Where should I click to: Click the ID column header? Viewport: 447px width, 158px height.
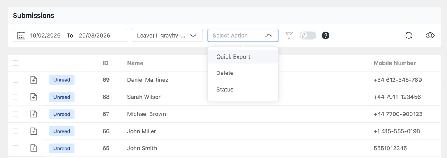[106, 63]
